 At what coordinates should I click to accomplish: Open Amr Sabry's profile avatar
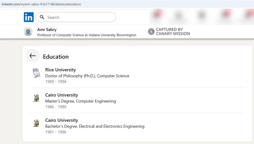28,31
